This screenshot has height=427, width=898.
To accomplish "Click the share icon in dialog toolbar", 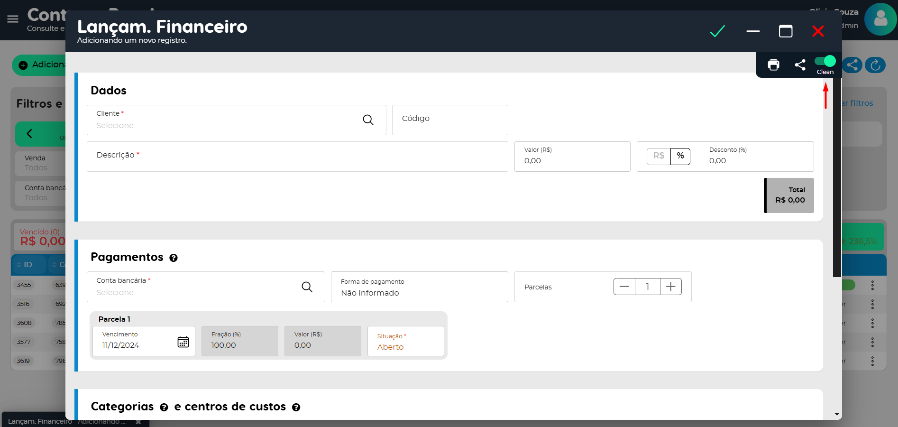I will [800, 65].
